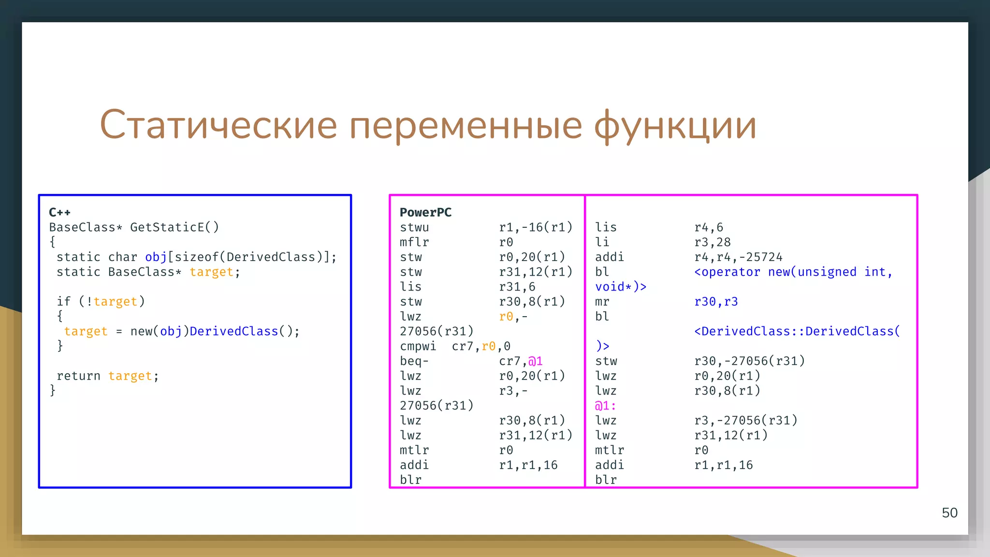Click the 'mflr r0' instruction
The height and width of the screenshot is (557, 990).
456,242
